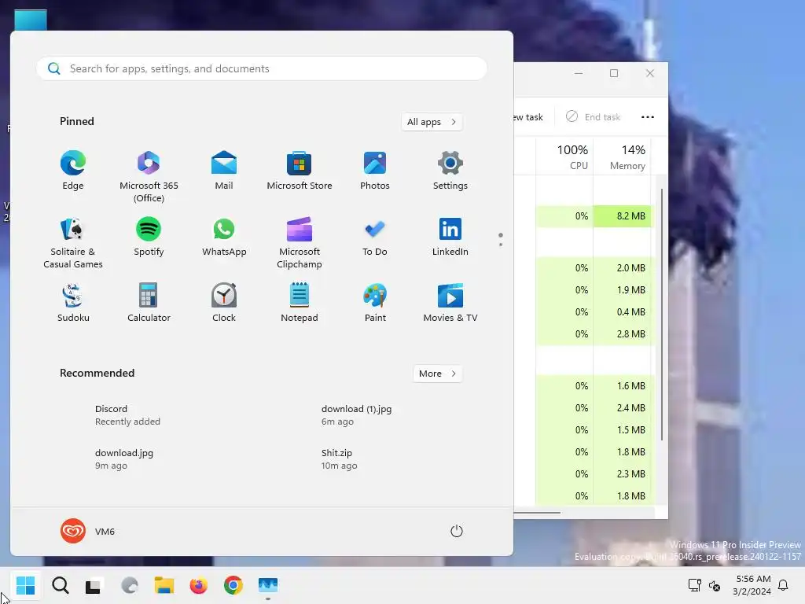The image size is (805, 604).
Task: Click the pinned apps page dots indicator
Action: point(501,239)
